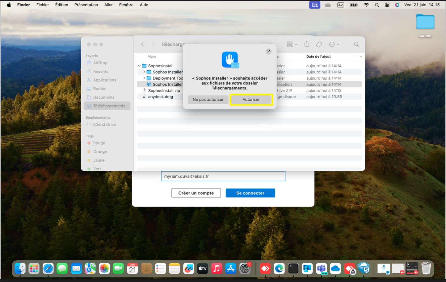The image size is (446, 282).
Task: Open System Settings from the Dock
Action: coord(245,269)
